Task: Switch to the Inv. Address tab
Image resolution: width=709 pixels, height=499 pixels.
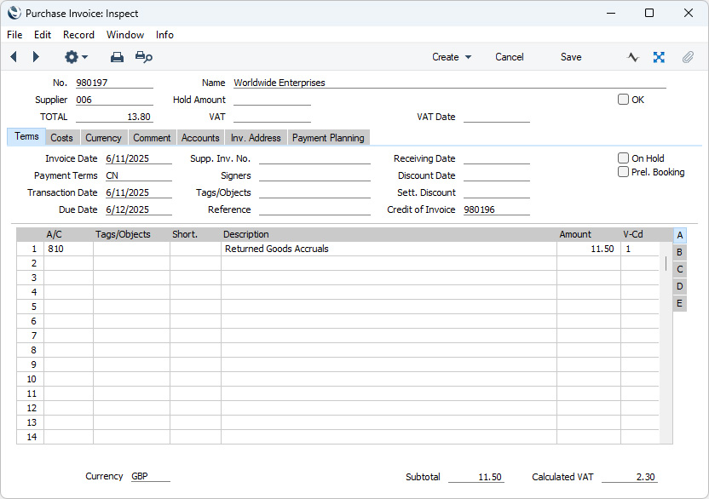Action: coord(256,138)
